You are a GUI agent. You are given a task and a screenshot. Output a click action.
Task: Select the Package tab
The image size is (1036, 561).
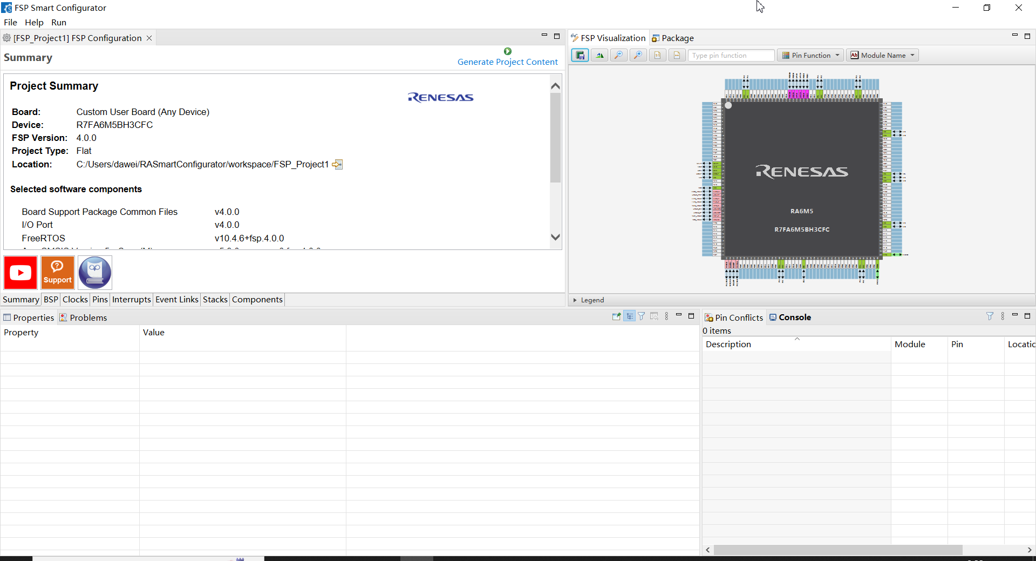pos(672,38)
